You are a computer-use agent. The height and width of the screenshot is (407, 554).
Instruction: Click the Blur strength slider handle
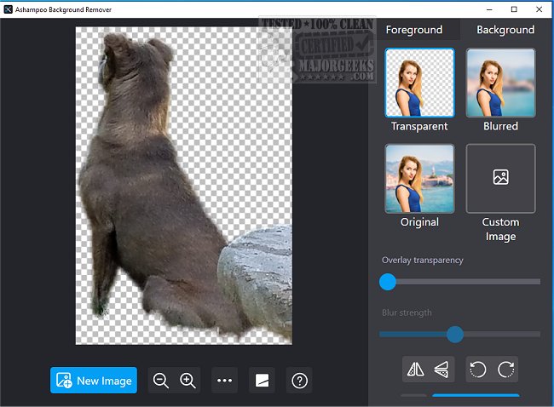[x=455, y=334]
